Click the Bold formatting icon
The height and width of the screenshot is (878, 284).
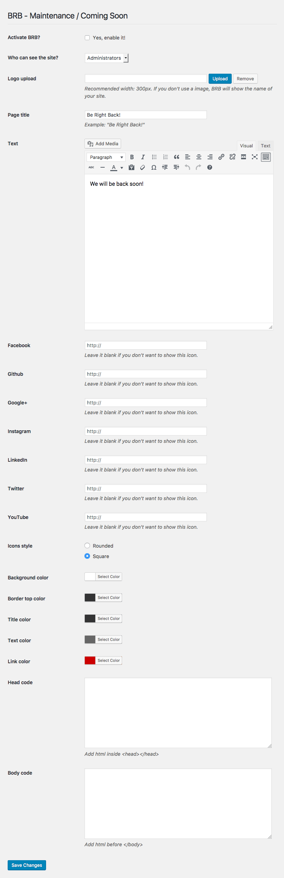[132, 157]
